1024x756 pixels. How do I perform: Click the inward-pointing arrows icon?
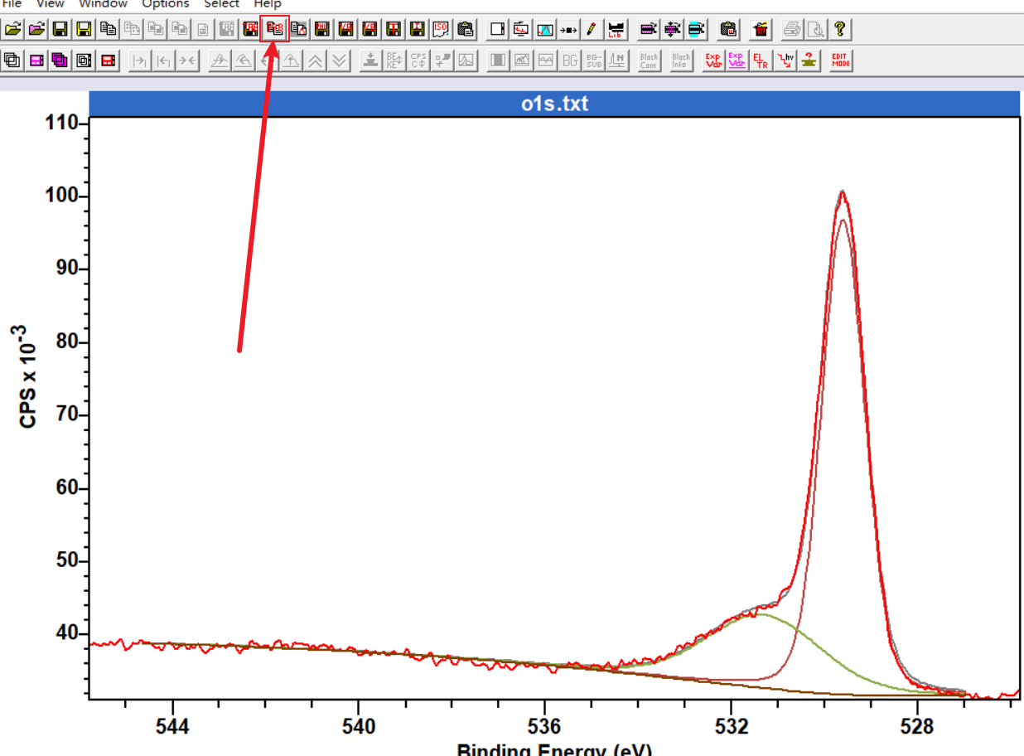[x=187, y=61]
